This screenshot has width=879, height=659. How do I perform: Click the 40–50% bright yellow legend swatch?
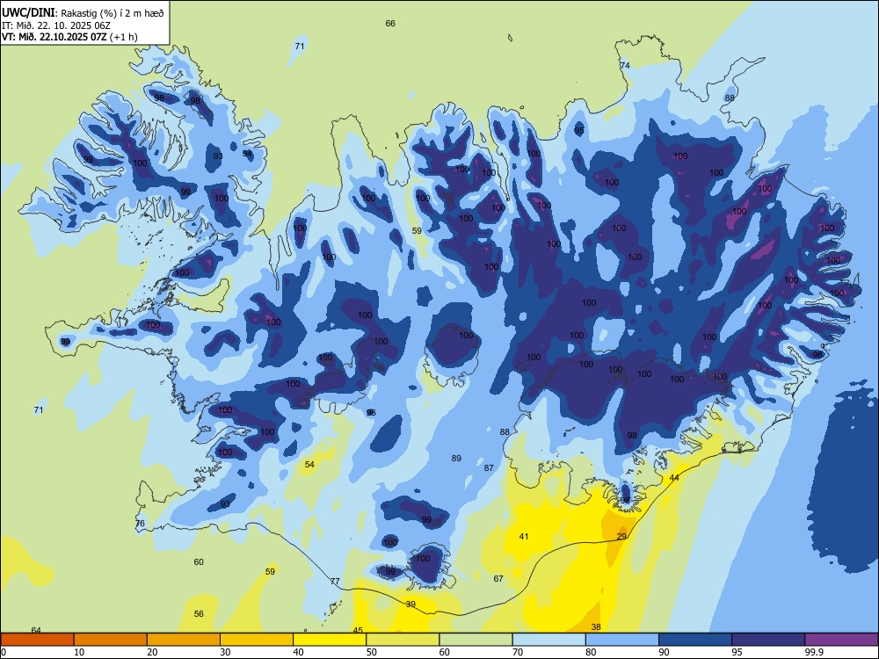[x=330, y=640]
